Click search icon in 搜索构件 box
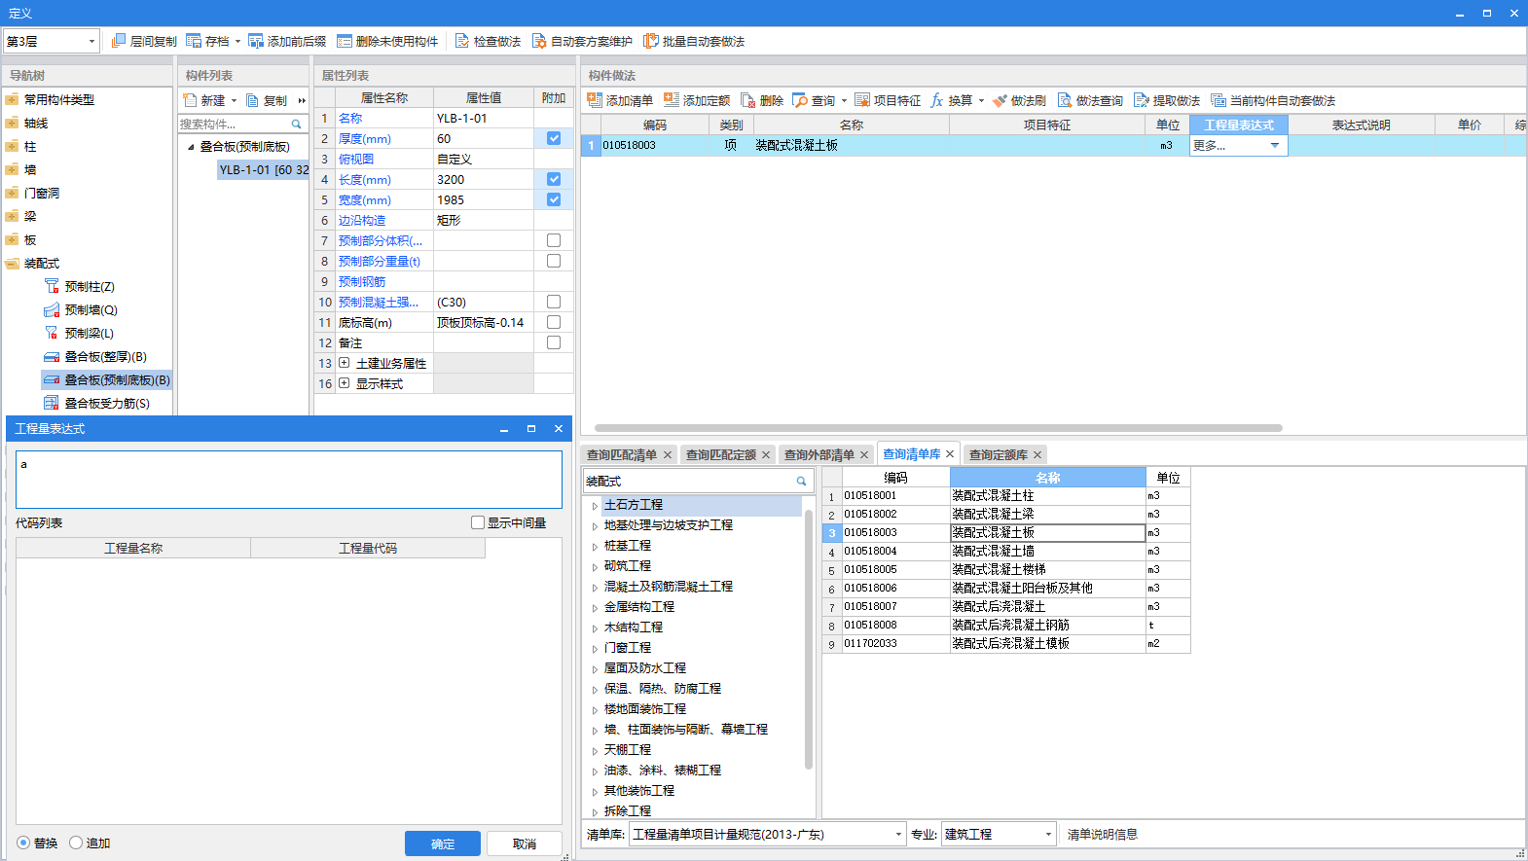1528x861 pixels. point(296,125)
